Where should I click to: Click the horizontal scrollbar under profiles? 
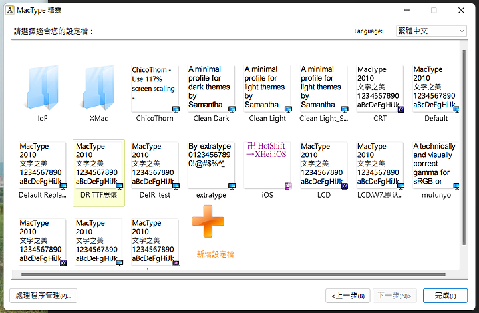[x=233, y=274]
